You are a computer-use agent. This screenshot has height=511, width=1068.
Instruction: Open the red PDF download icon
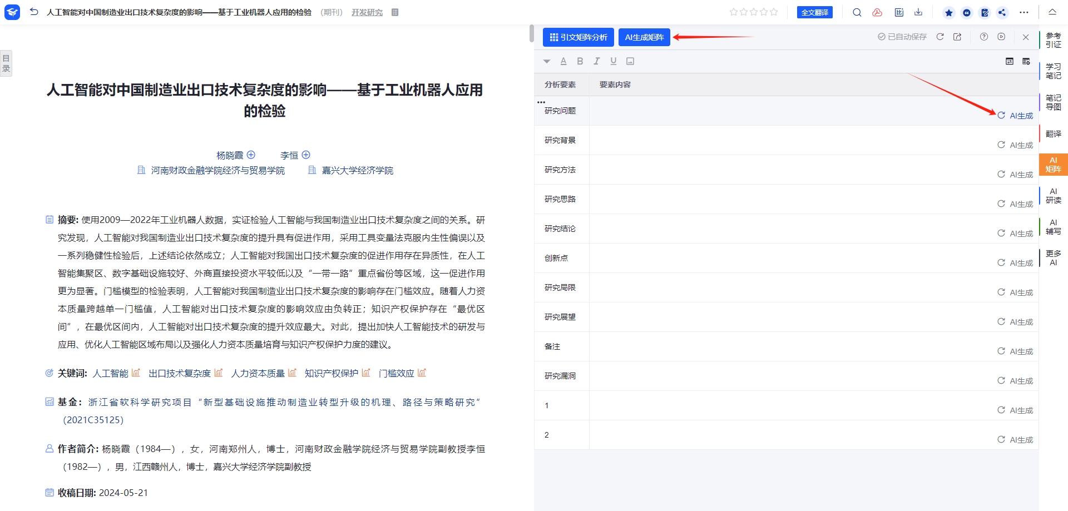877,12
